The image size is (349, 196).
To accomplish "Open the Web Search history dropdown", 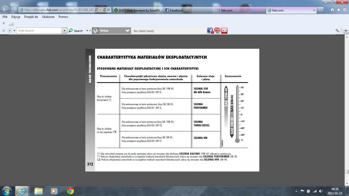I will pos(64,31).
